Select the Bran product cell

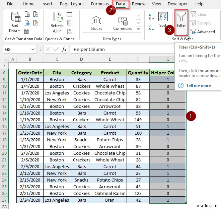pyautogui.click(x=110, y=200)
